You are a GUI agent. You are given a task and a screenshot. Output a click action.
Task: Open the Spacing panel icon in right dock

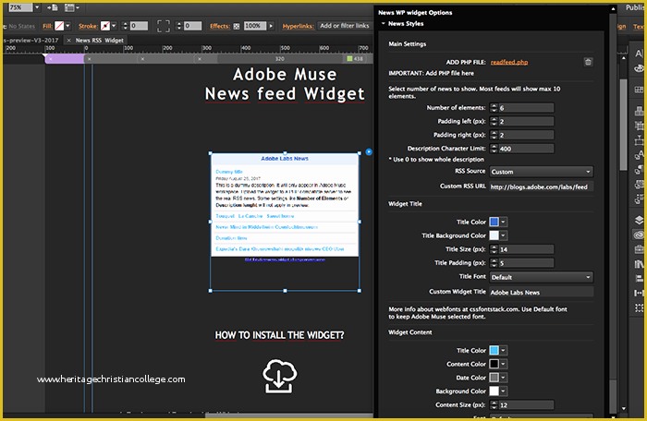(639, 293)
